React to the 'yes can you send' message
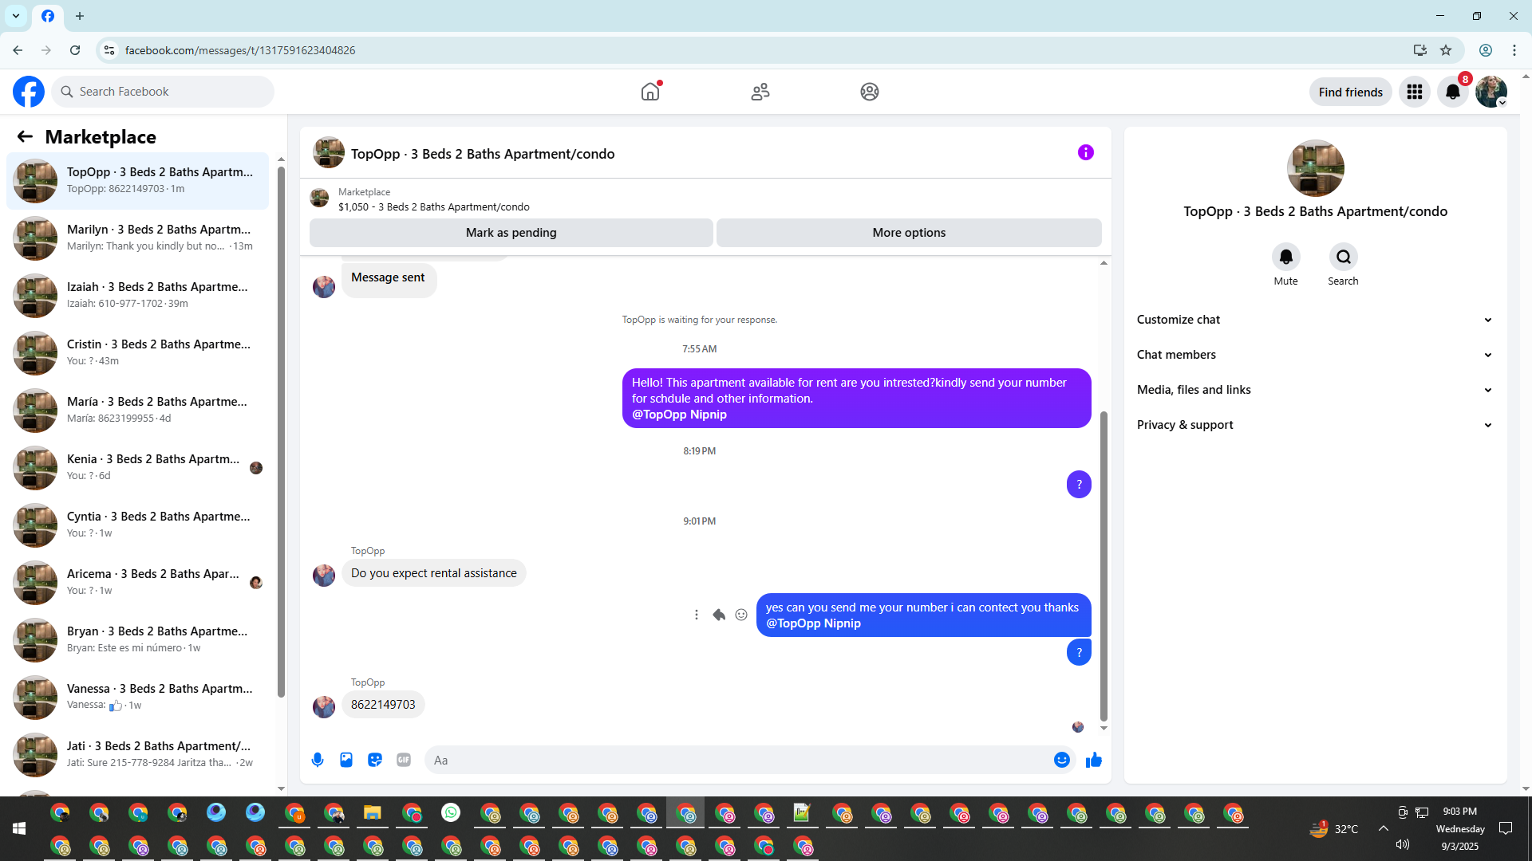Viewport: 1532px width, 861px height. 741,615
